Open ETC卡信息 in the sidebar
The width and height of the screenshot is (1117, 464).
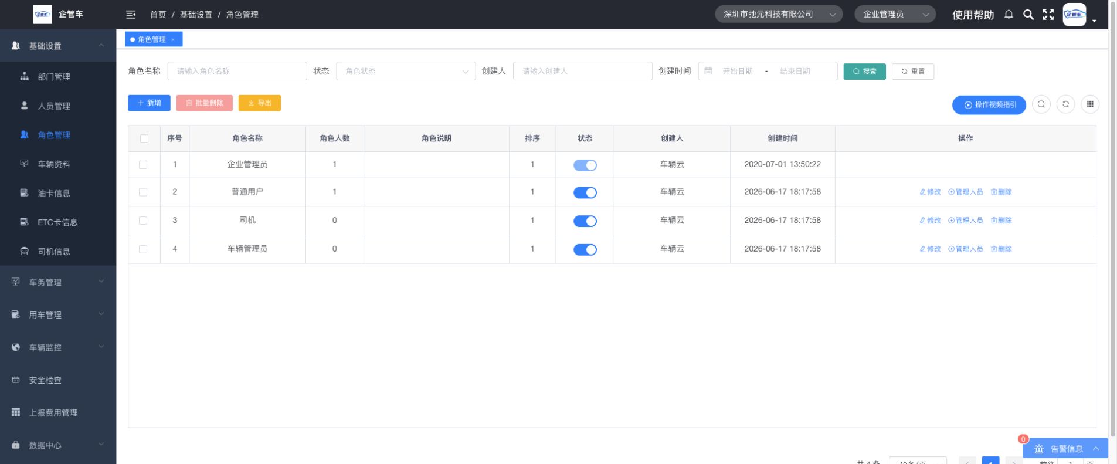click(x=58, y=222)
